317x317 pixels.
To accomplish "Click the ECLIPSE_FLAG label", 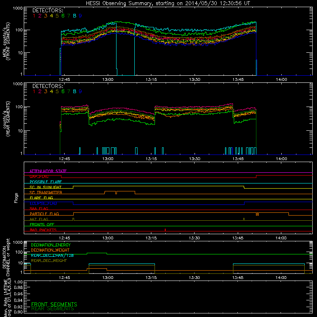I will 43,203.
